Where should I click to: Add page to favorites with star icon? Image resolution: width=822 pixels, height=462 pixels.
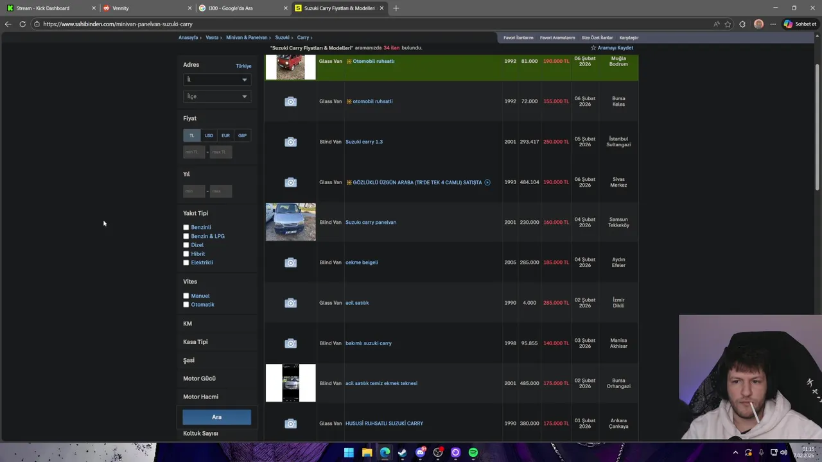(x=728, y=24)
